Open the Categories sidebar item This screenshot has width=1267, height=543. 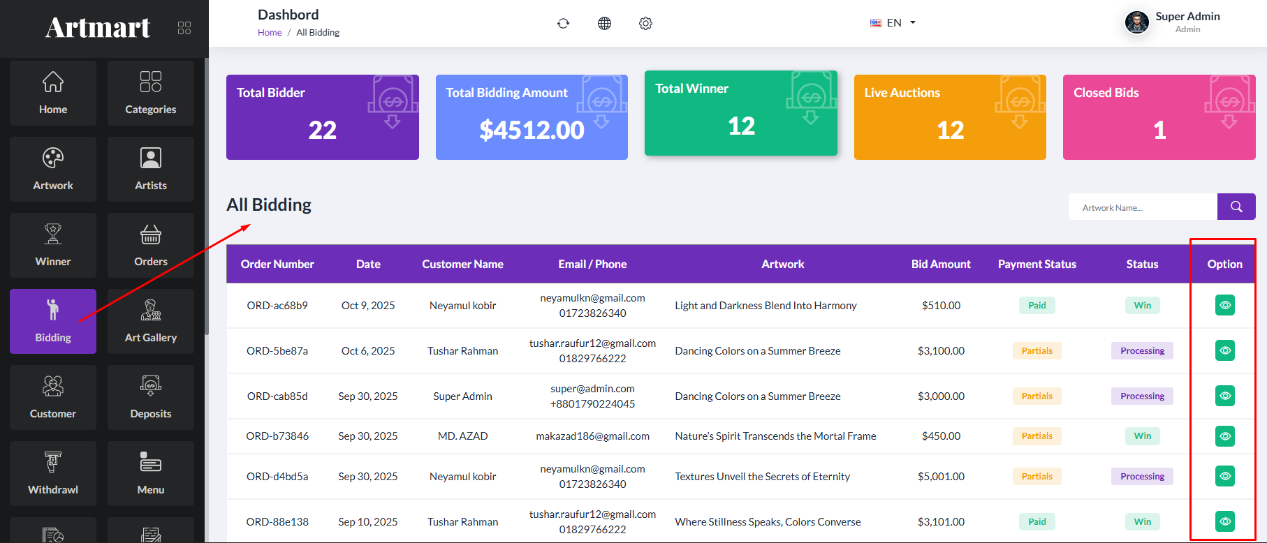coord(151,93)
